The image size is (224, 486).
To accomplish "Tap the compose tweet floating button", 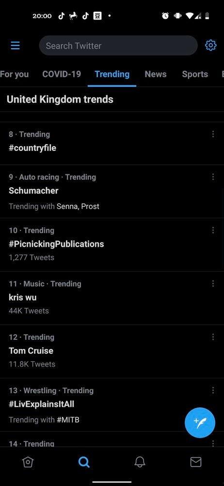I will point(200,422).
